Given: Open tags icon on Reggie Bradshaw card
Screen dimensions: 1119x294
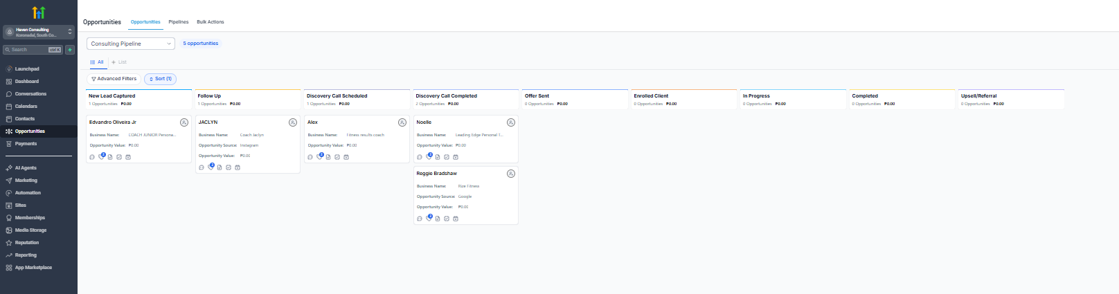Looking at the screenshot, I should (x=429, y=219).
